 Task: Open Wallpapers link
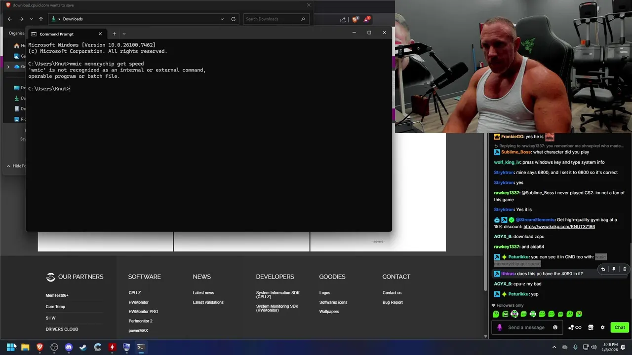[329, 312]
